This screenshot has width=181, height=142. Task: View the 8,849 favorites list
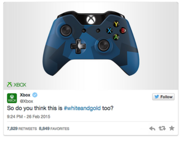(54, 128)
